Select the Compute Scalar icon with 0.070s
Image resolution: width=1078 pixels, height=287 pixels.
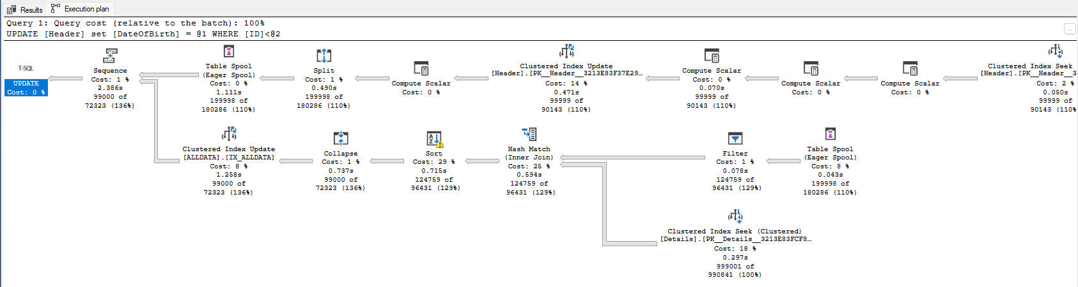coord(712,55)
